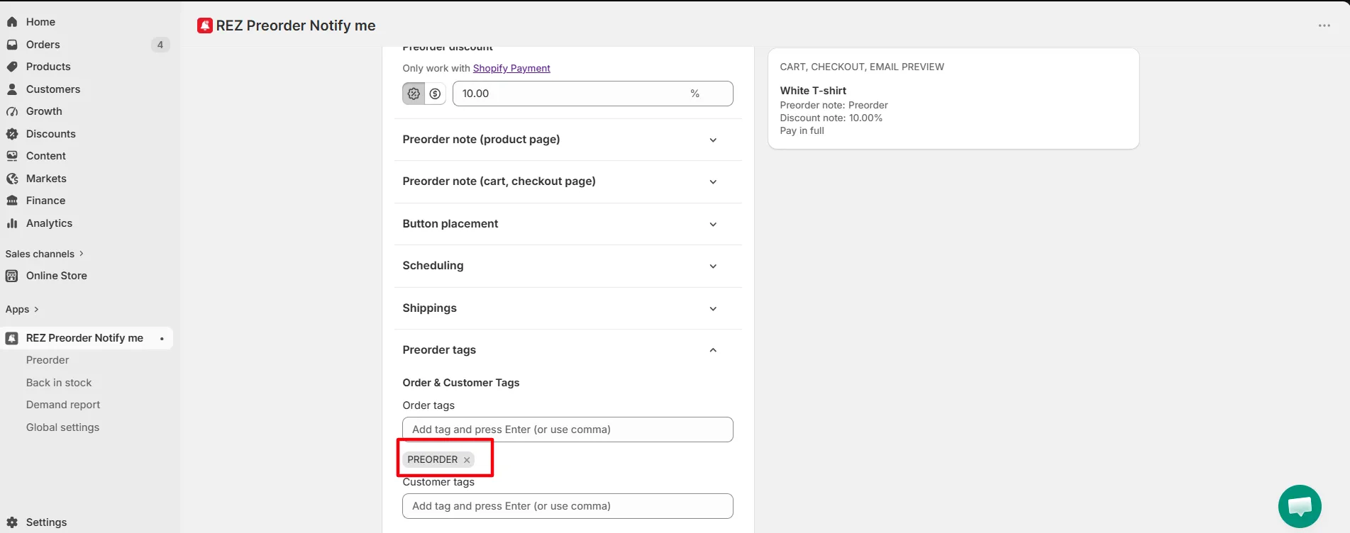This screenshot has height=533, width=1350.
Task: Expand the Apps list chevron
Action: pyautogui.click(x=36, y=310)
